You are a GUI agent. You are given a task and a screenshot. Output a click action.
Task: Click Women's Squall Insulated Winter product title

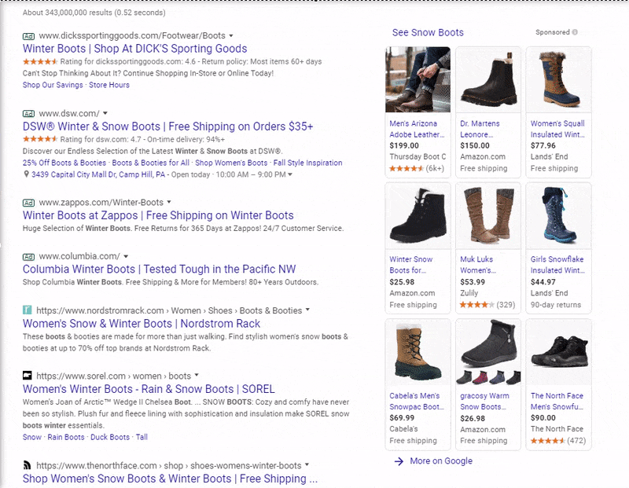(557, 129)
